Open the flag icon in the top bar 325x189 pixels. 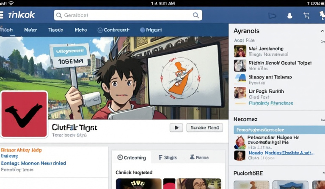(272, 16)
